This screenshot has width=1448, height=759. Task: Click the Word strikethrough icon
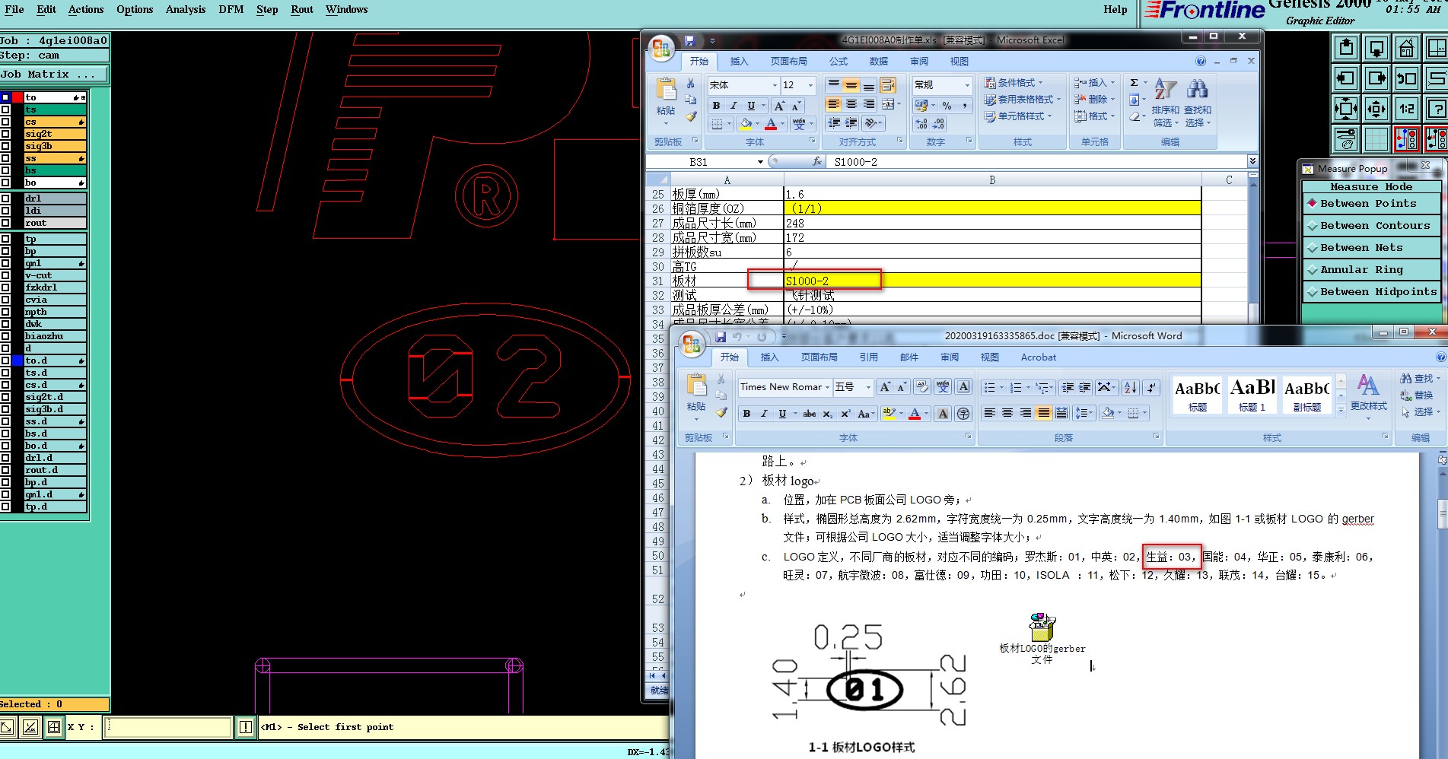[x=810, y=414]
